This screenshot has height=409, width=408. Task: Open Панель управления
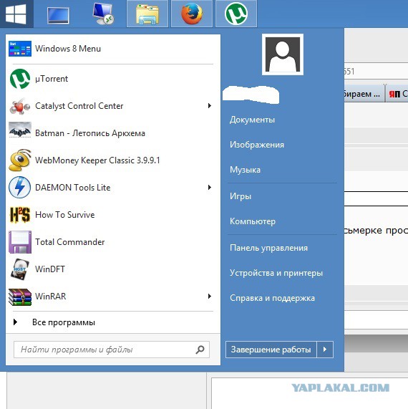268,248
